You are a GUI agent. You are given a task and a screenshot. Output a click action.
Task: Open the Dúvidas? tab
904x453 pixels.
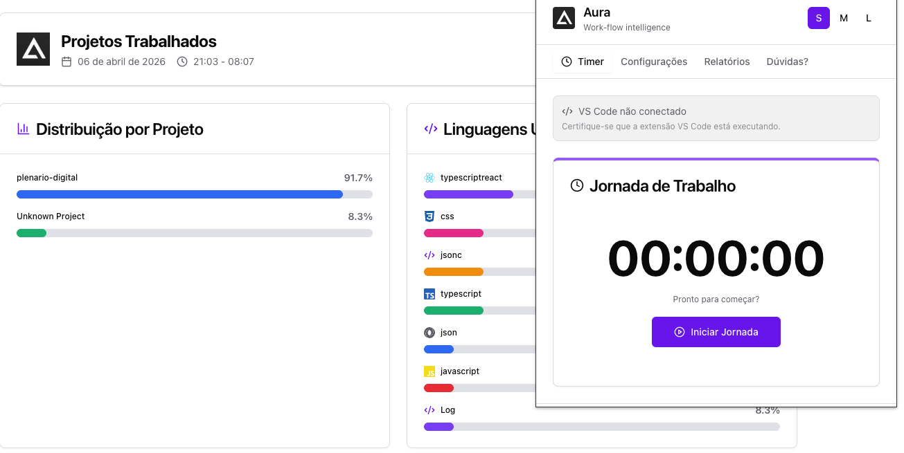pyautogui.click(x=787, y=62)
